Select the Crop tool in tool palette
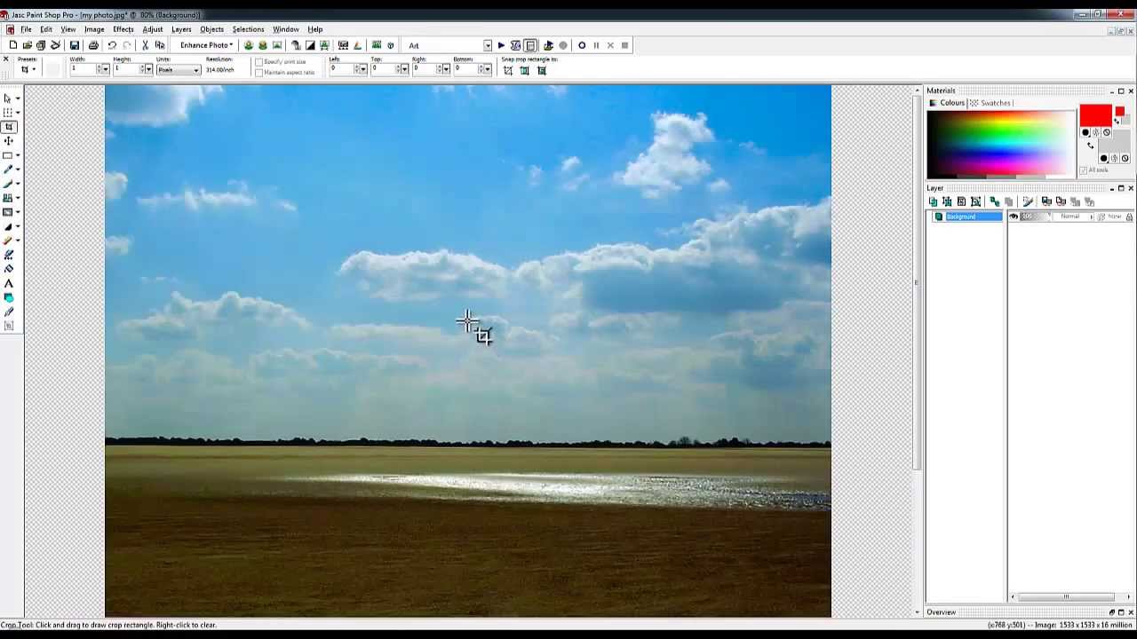Viewport: 1137px width, 639px height. [x=9, y=127]
